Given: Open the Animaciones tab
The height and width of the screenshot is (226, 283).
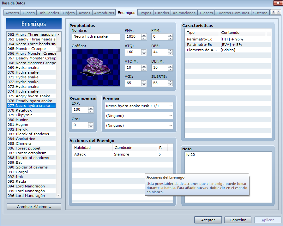Looking at the screenshot, I should click(184, 13).
